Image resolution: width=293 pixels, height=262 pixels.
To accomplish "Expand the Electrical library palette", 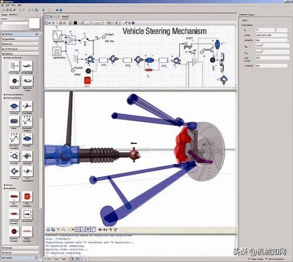I will (20, 44).
